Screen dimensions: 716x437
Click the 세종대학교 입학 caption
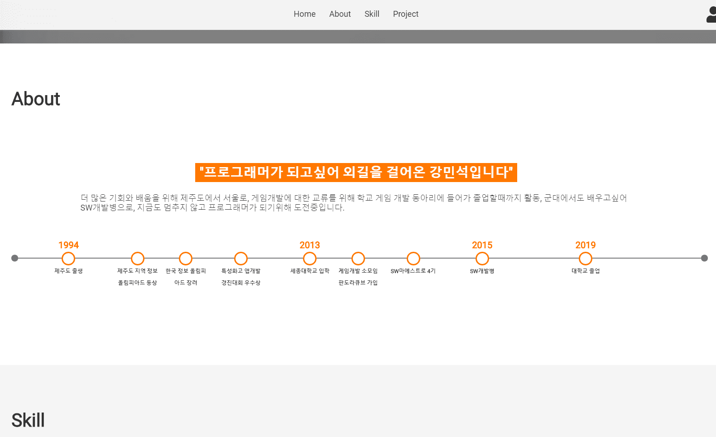click(310, 271)
